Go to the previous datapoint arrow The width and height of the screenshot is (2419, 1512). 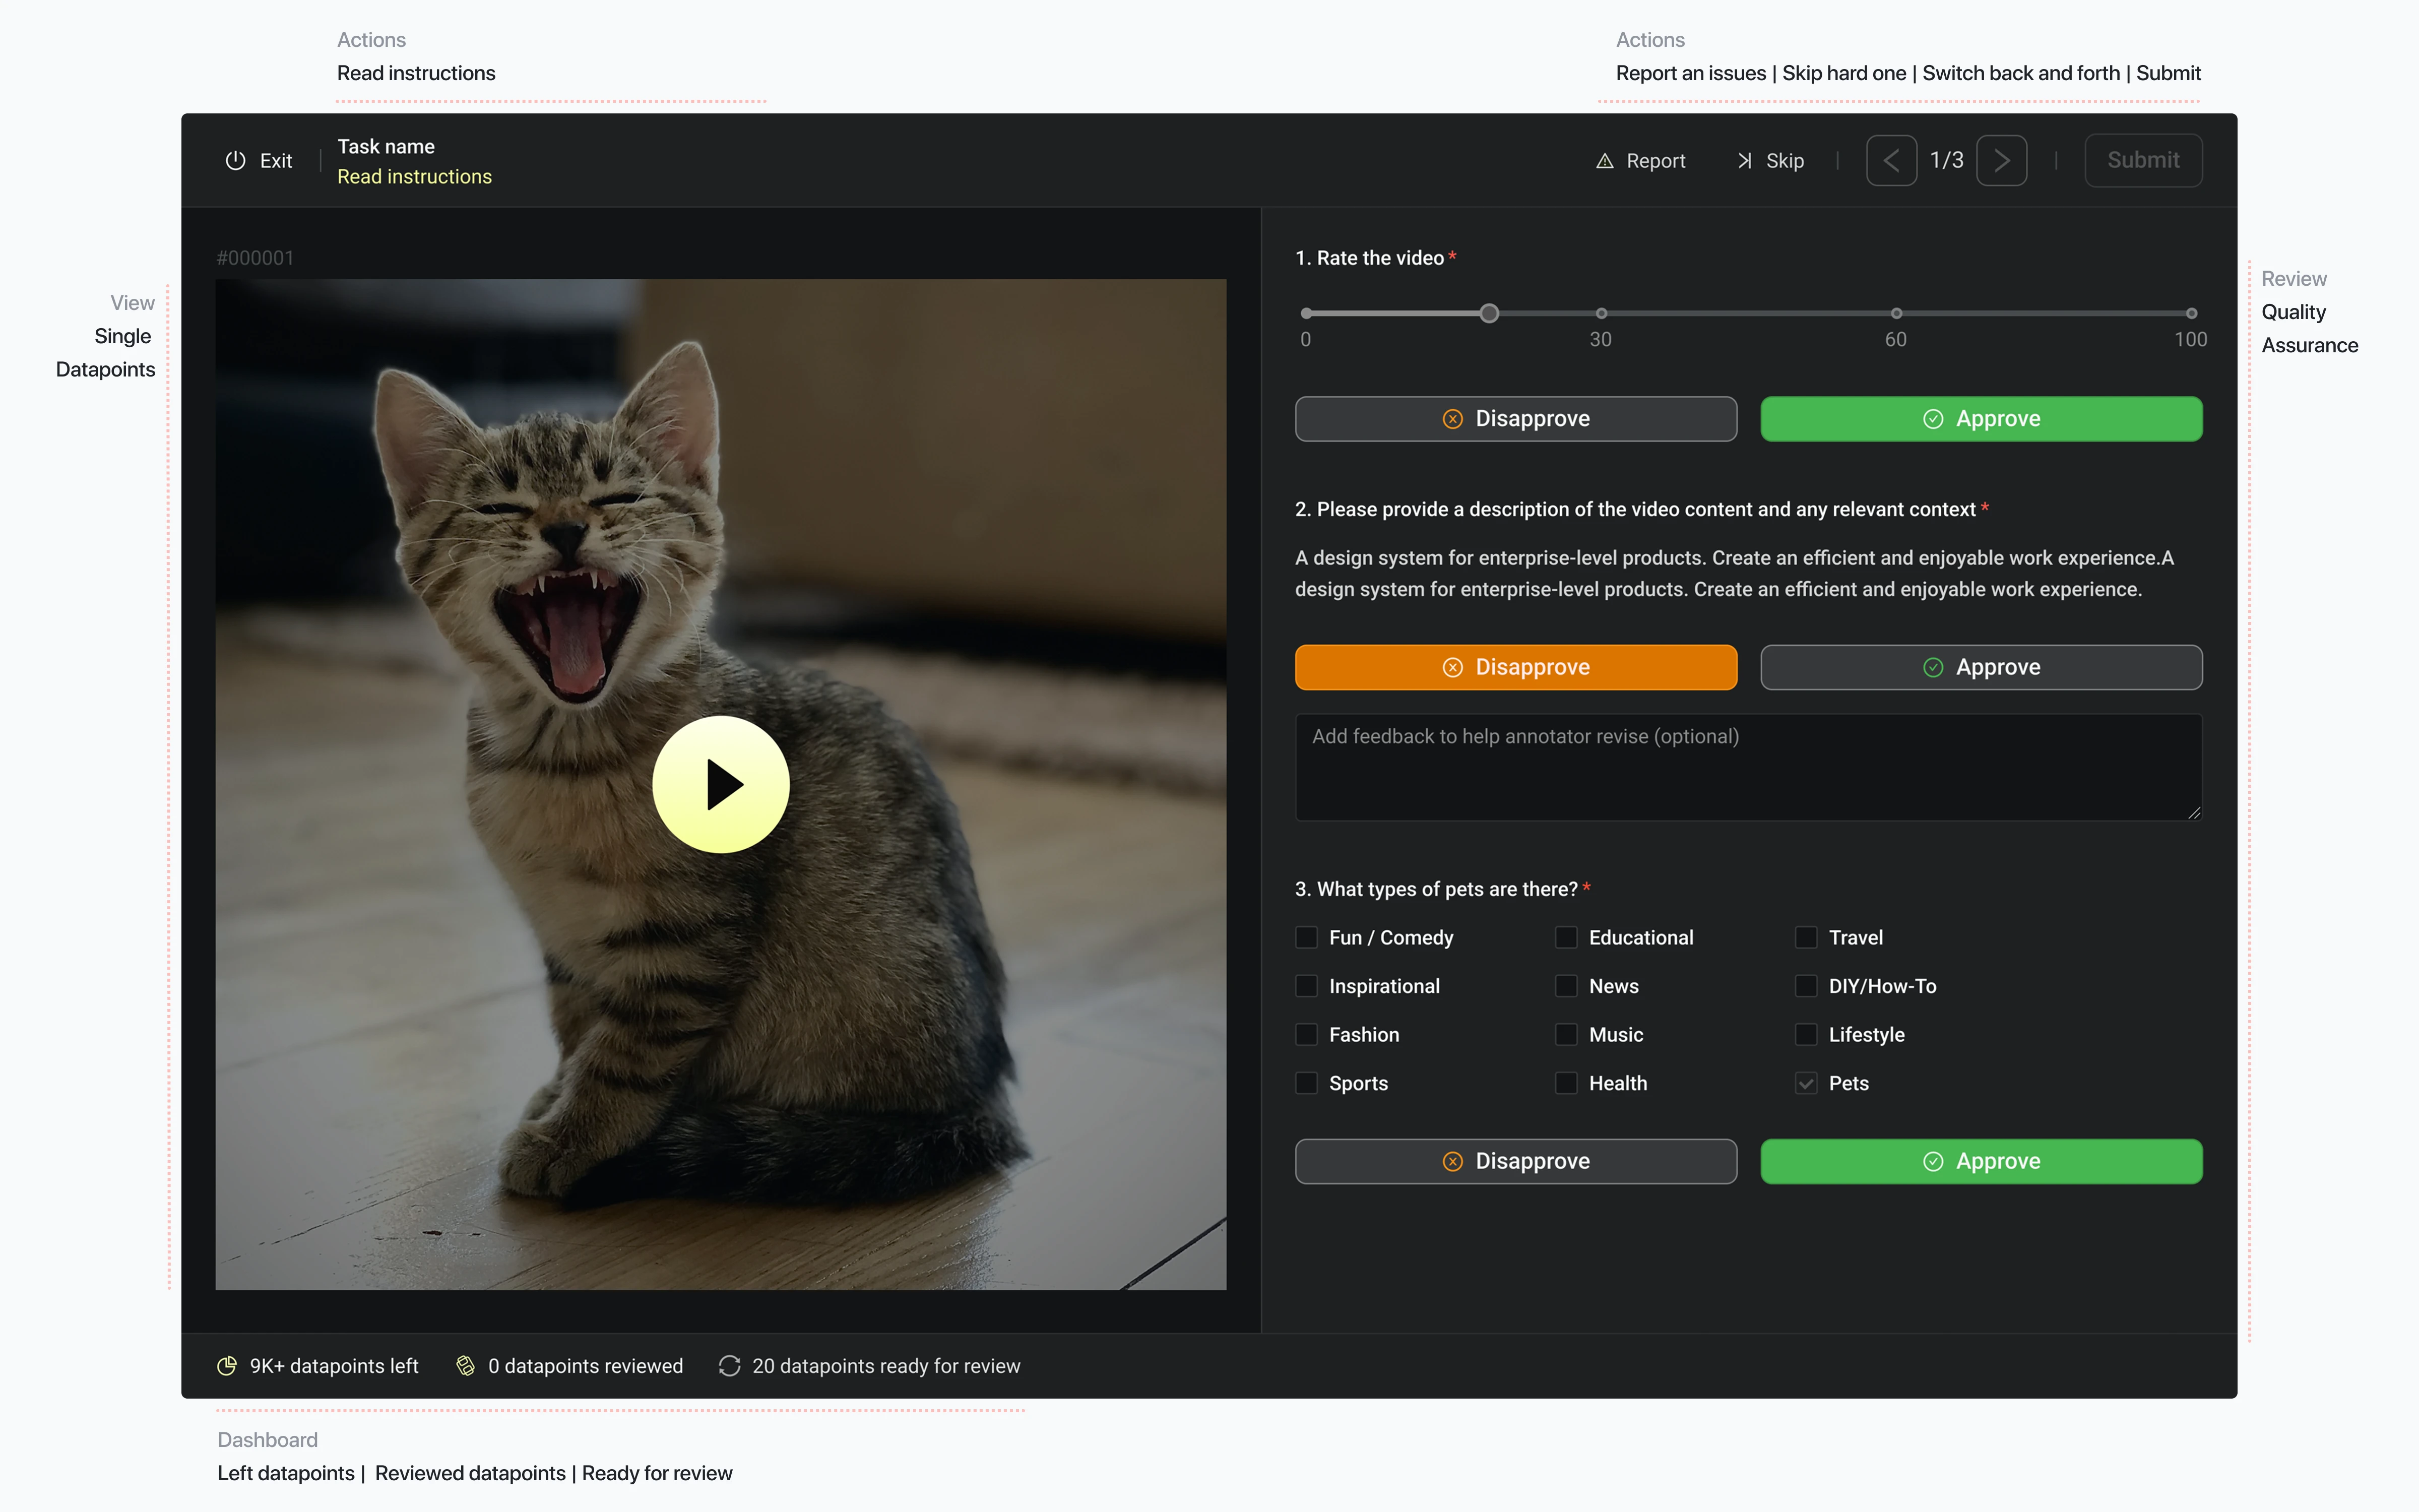click(1891, 160)
